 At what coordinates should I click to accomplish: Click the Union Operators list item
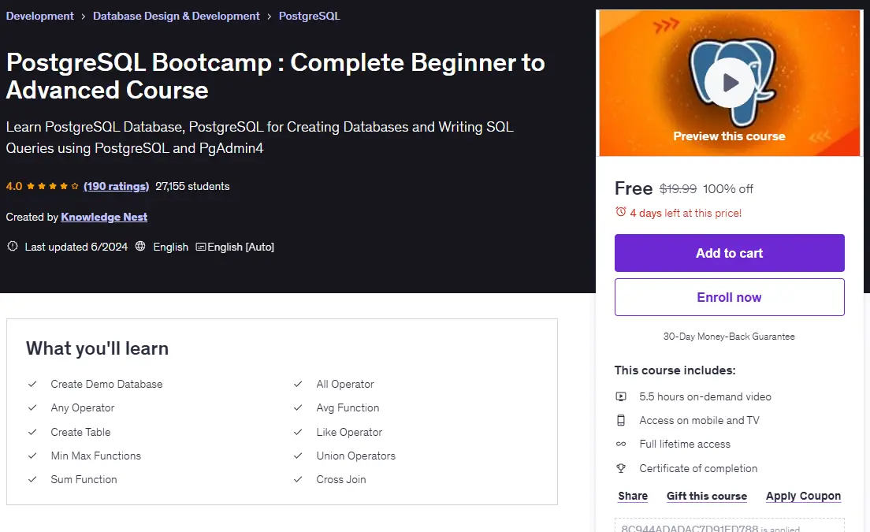[x=355, y=456]
